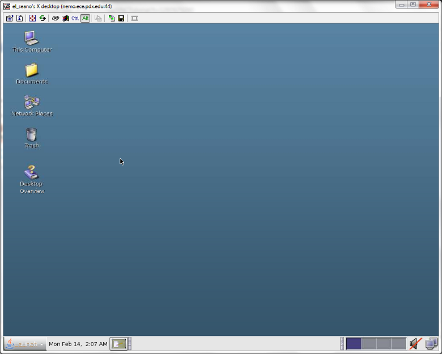Click the handle left of the workspace switcher

[342, 344]
